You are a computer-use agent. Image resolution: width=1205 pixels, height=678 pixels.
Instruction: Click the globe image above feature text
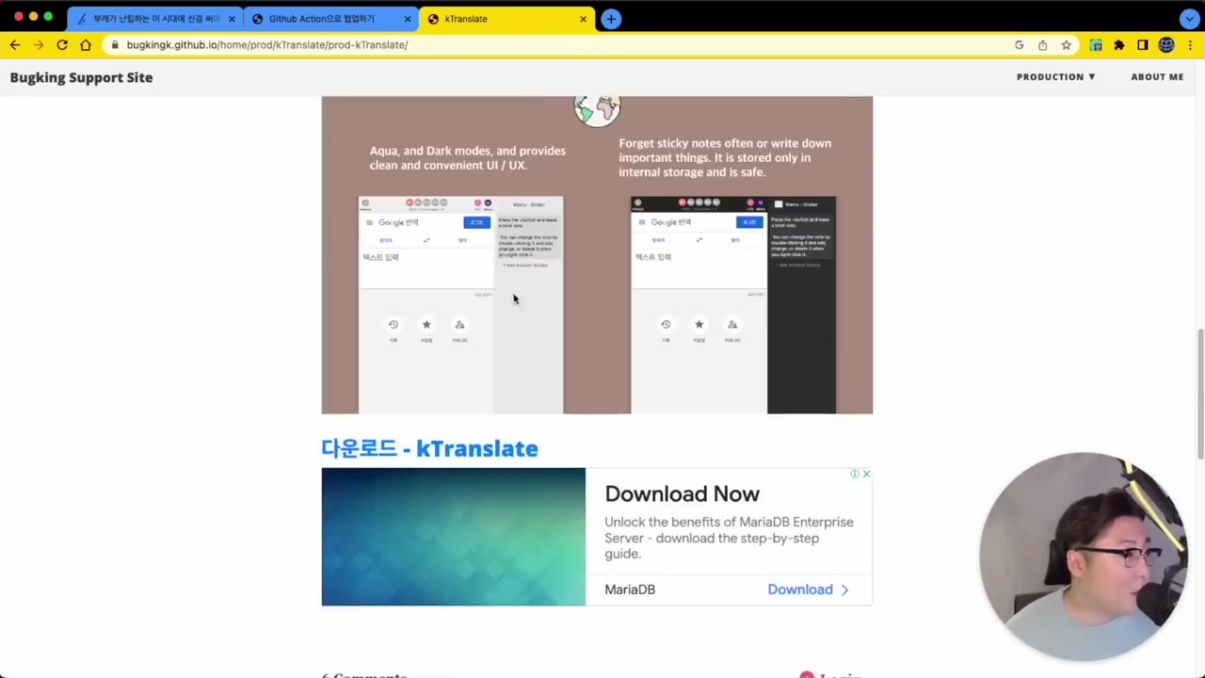click(597, 110)
